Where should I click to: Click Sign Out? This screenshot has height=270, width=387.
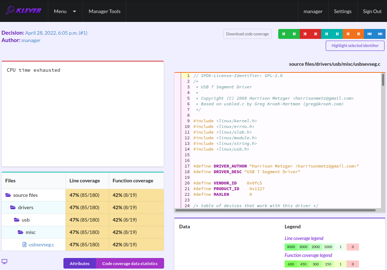[372, 11]
